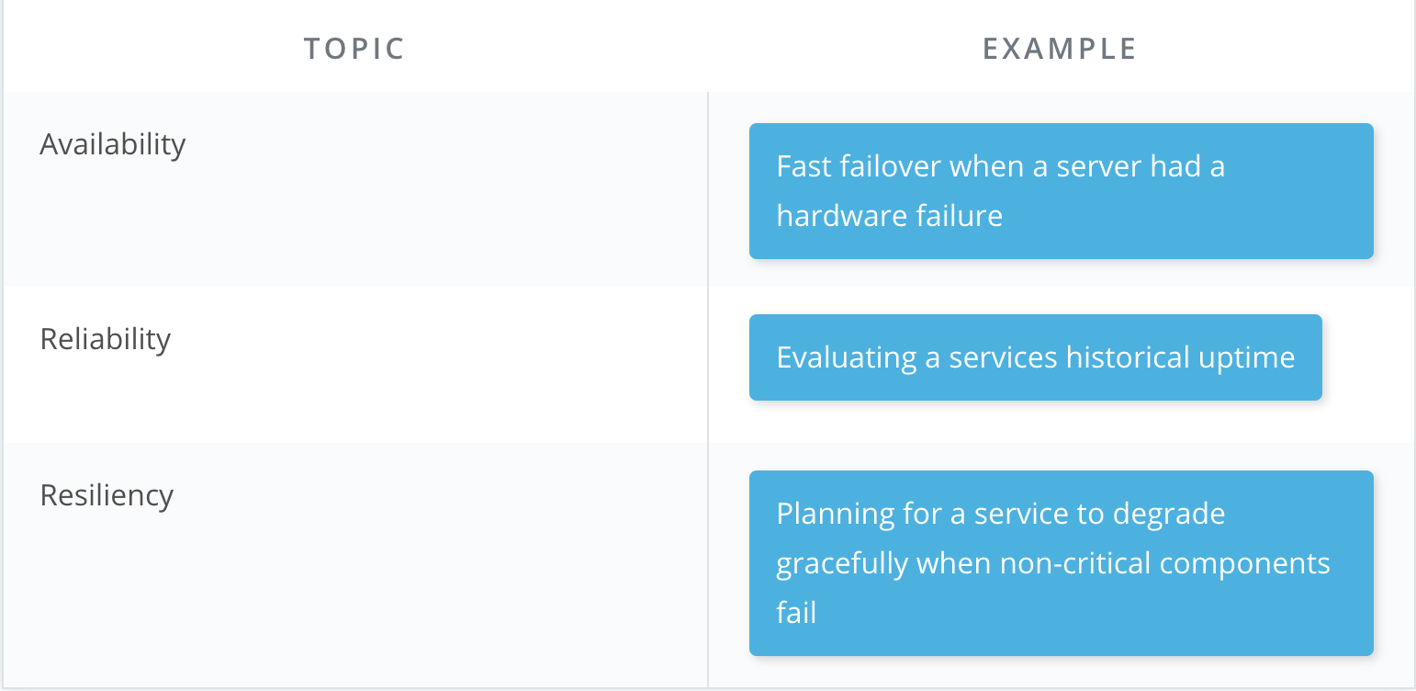
Task: Pick the Fast failover example card
Action: tap(1061, 191)
